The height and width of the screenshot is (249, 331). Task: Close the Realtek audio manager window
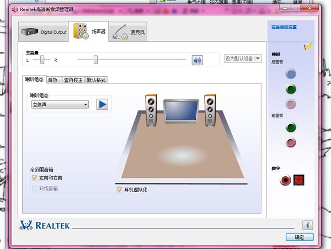(x=309, y=8)
